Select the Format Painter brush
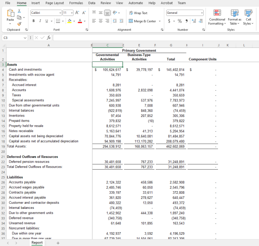259x246 pixels. click(19, 24)
